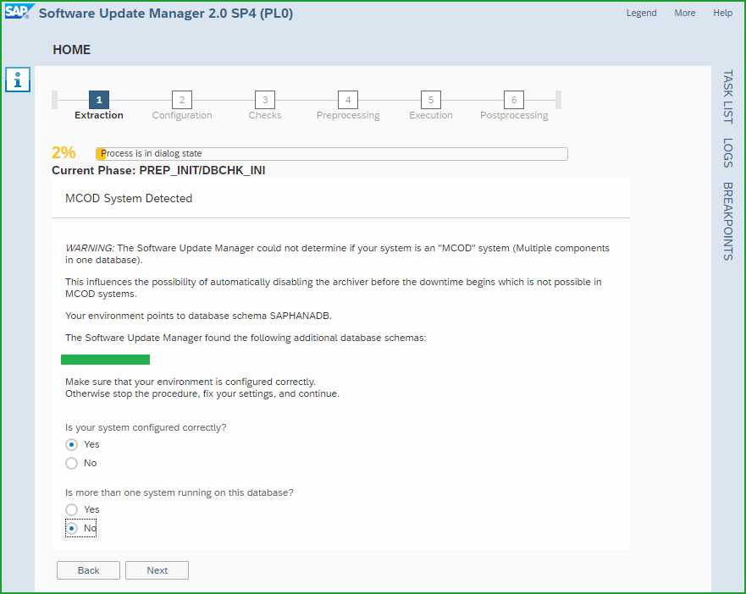746x594 pixels.
Task: Open the Help menu
Action: [x=722, y=13]
